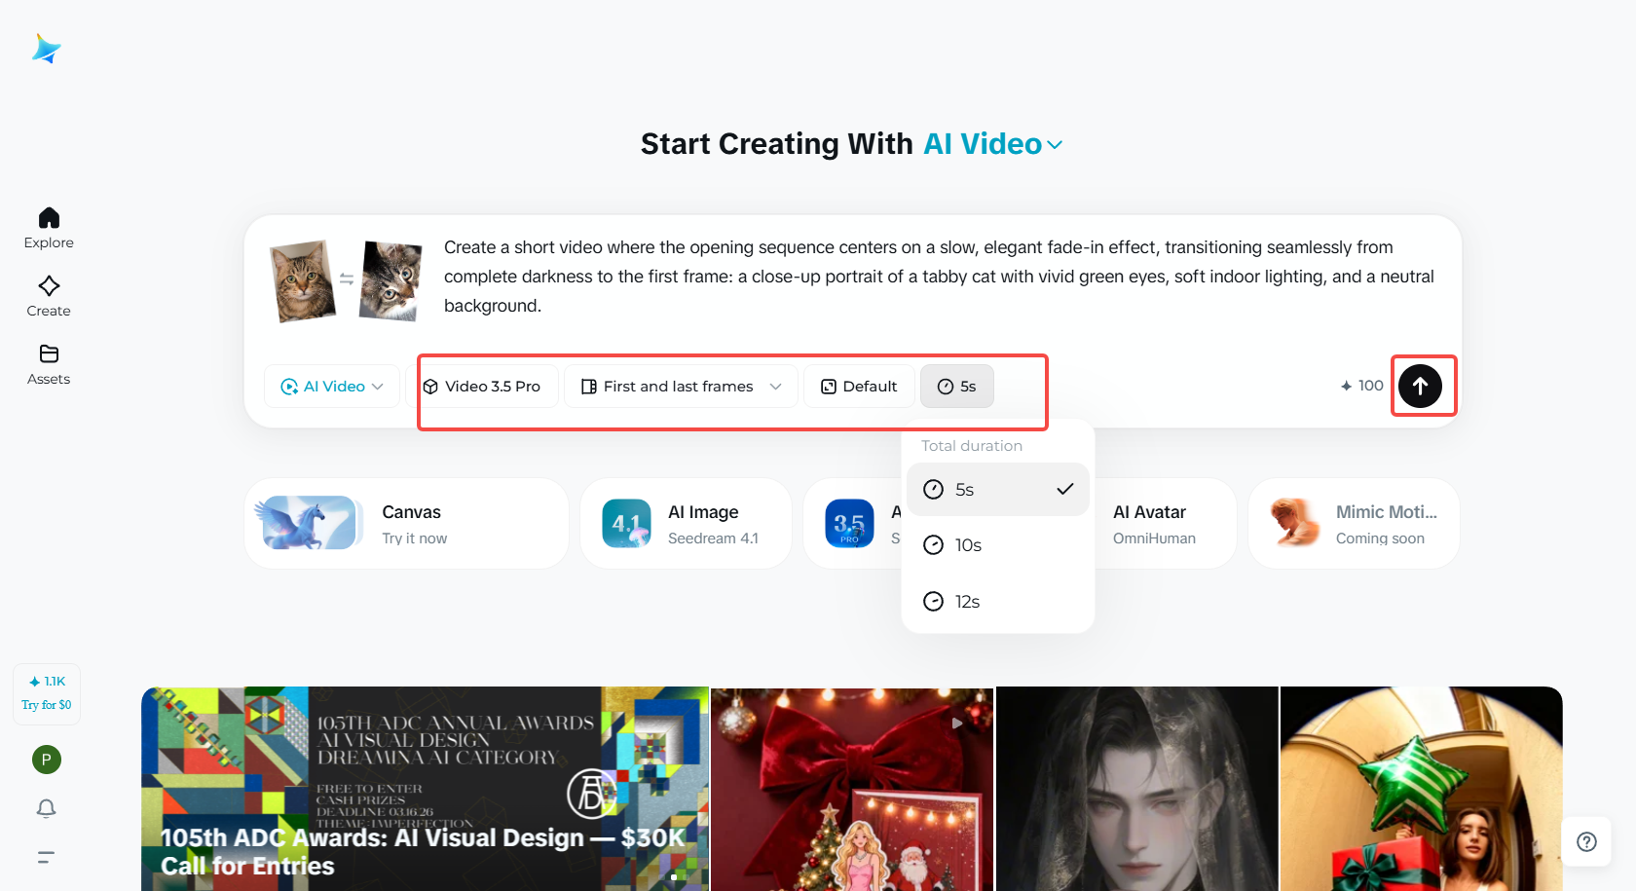Open the green star balloon thumbnail
1636x891 pixels.
[1422, 789]
